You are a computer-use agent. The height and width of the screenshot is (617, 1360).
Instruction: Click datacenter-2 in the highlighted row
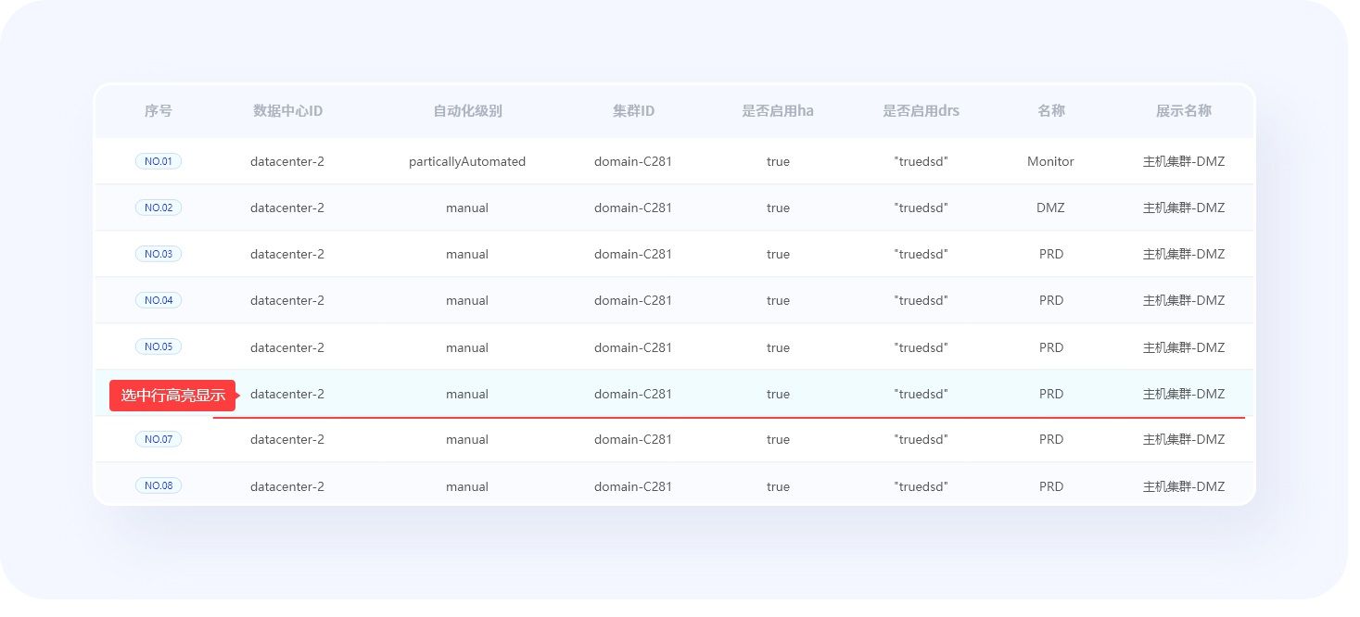[287, 394]
